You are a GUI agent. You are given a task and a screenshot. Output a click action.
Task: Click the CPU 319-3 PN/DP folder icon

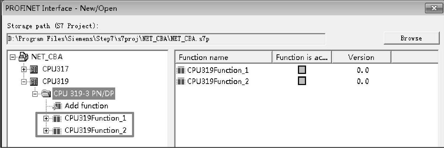pyautogui.click(x=47, y=93)
